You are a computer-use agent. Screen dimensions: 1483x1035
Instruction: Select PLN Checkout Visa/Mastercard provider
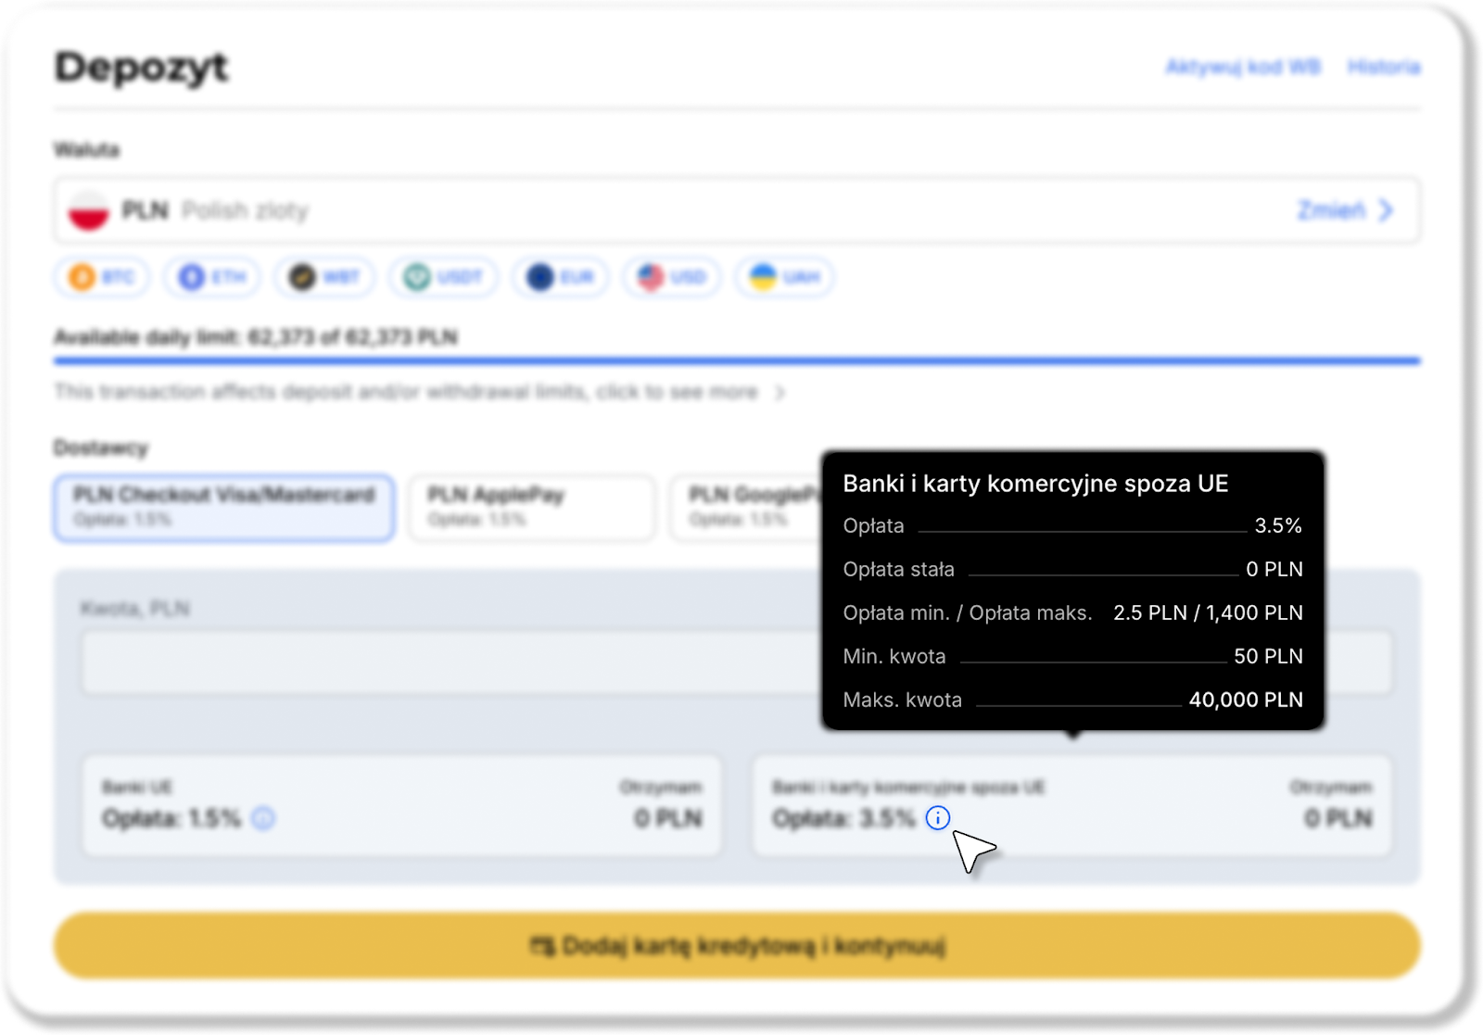(223, 507)
